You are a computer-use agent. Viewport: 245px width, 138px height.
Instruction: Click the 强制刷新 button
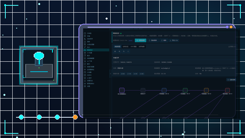pyautogui.click(x=153, y=40)
